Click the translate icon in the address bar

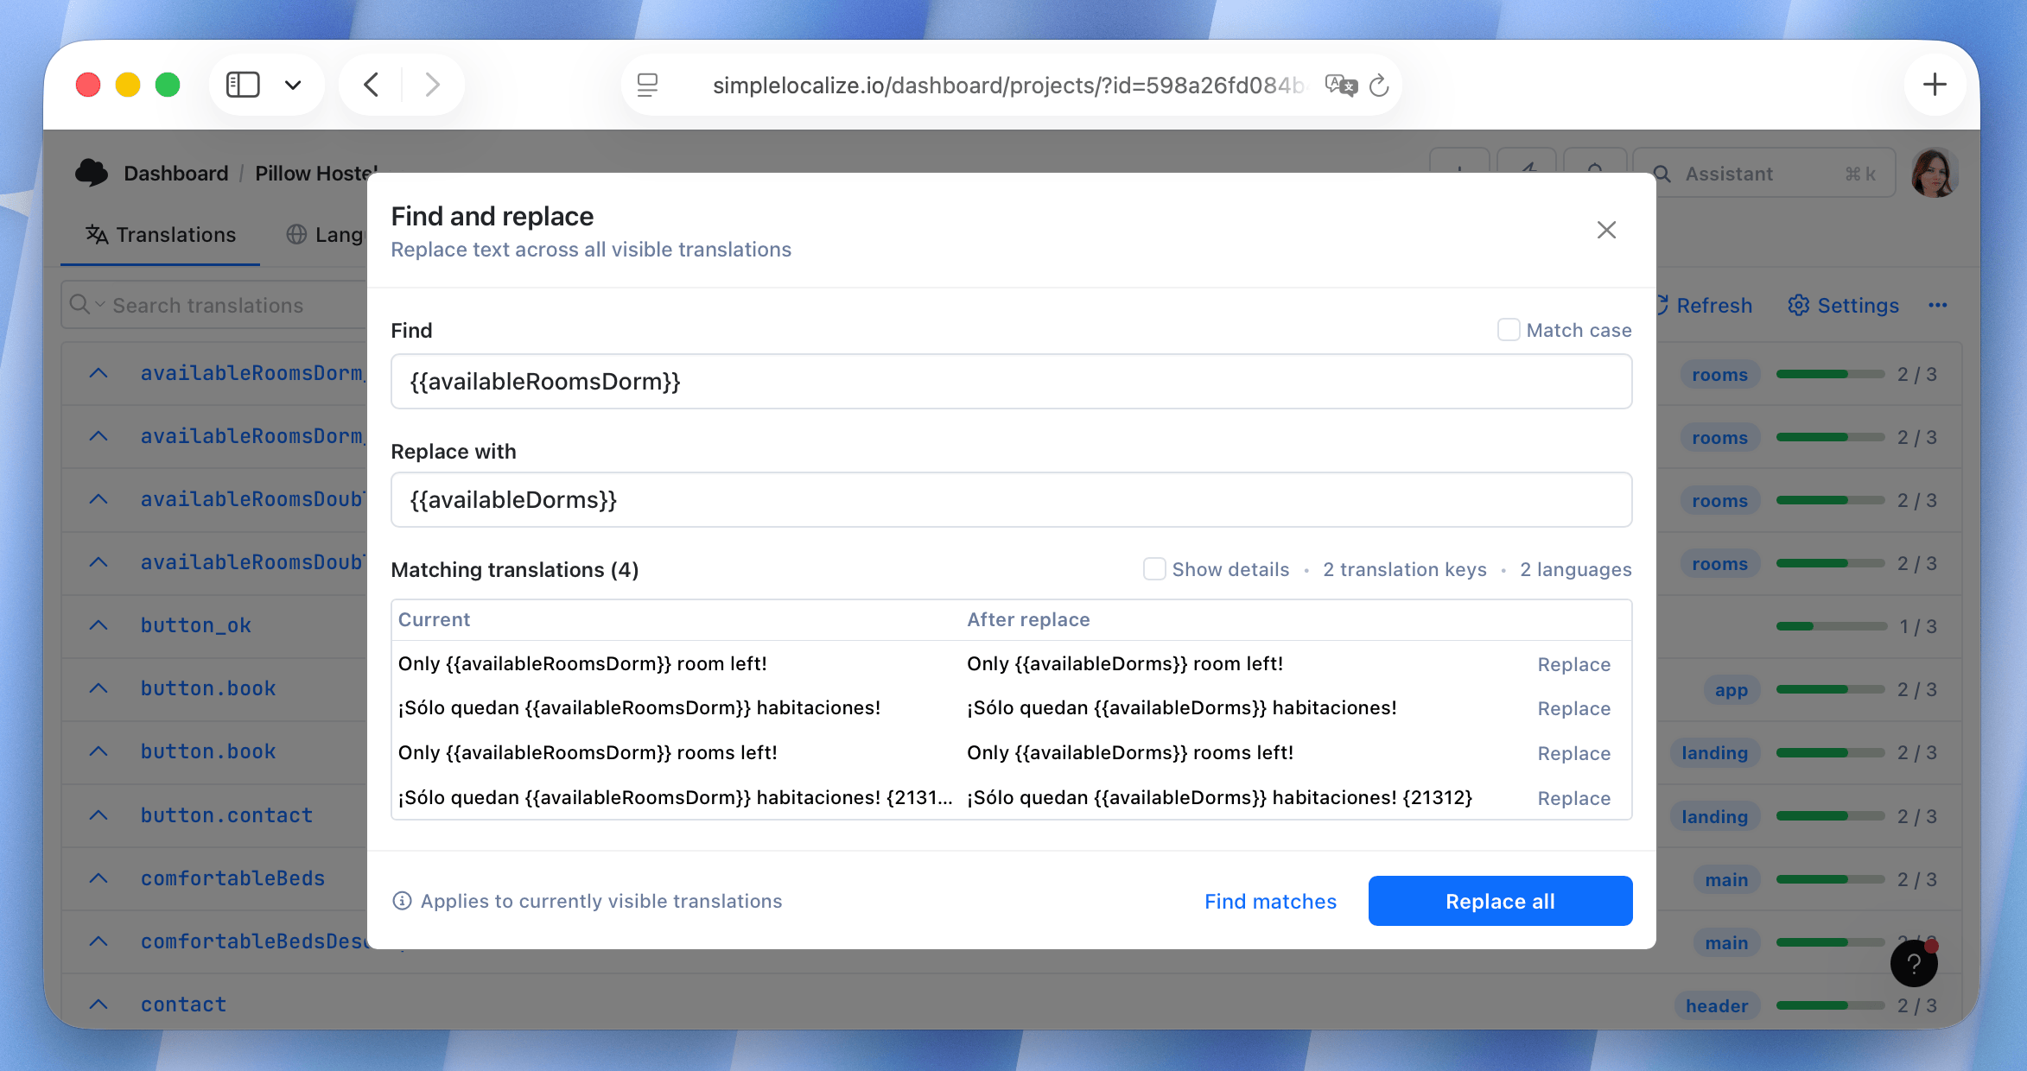[x=1340, y=84]
